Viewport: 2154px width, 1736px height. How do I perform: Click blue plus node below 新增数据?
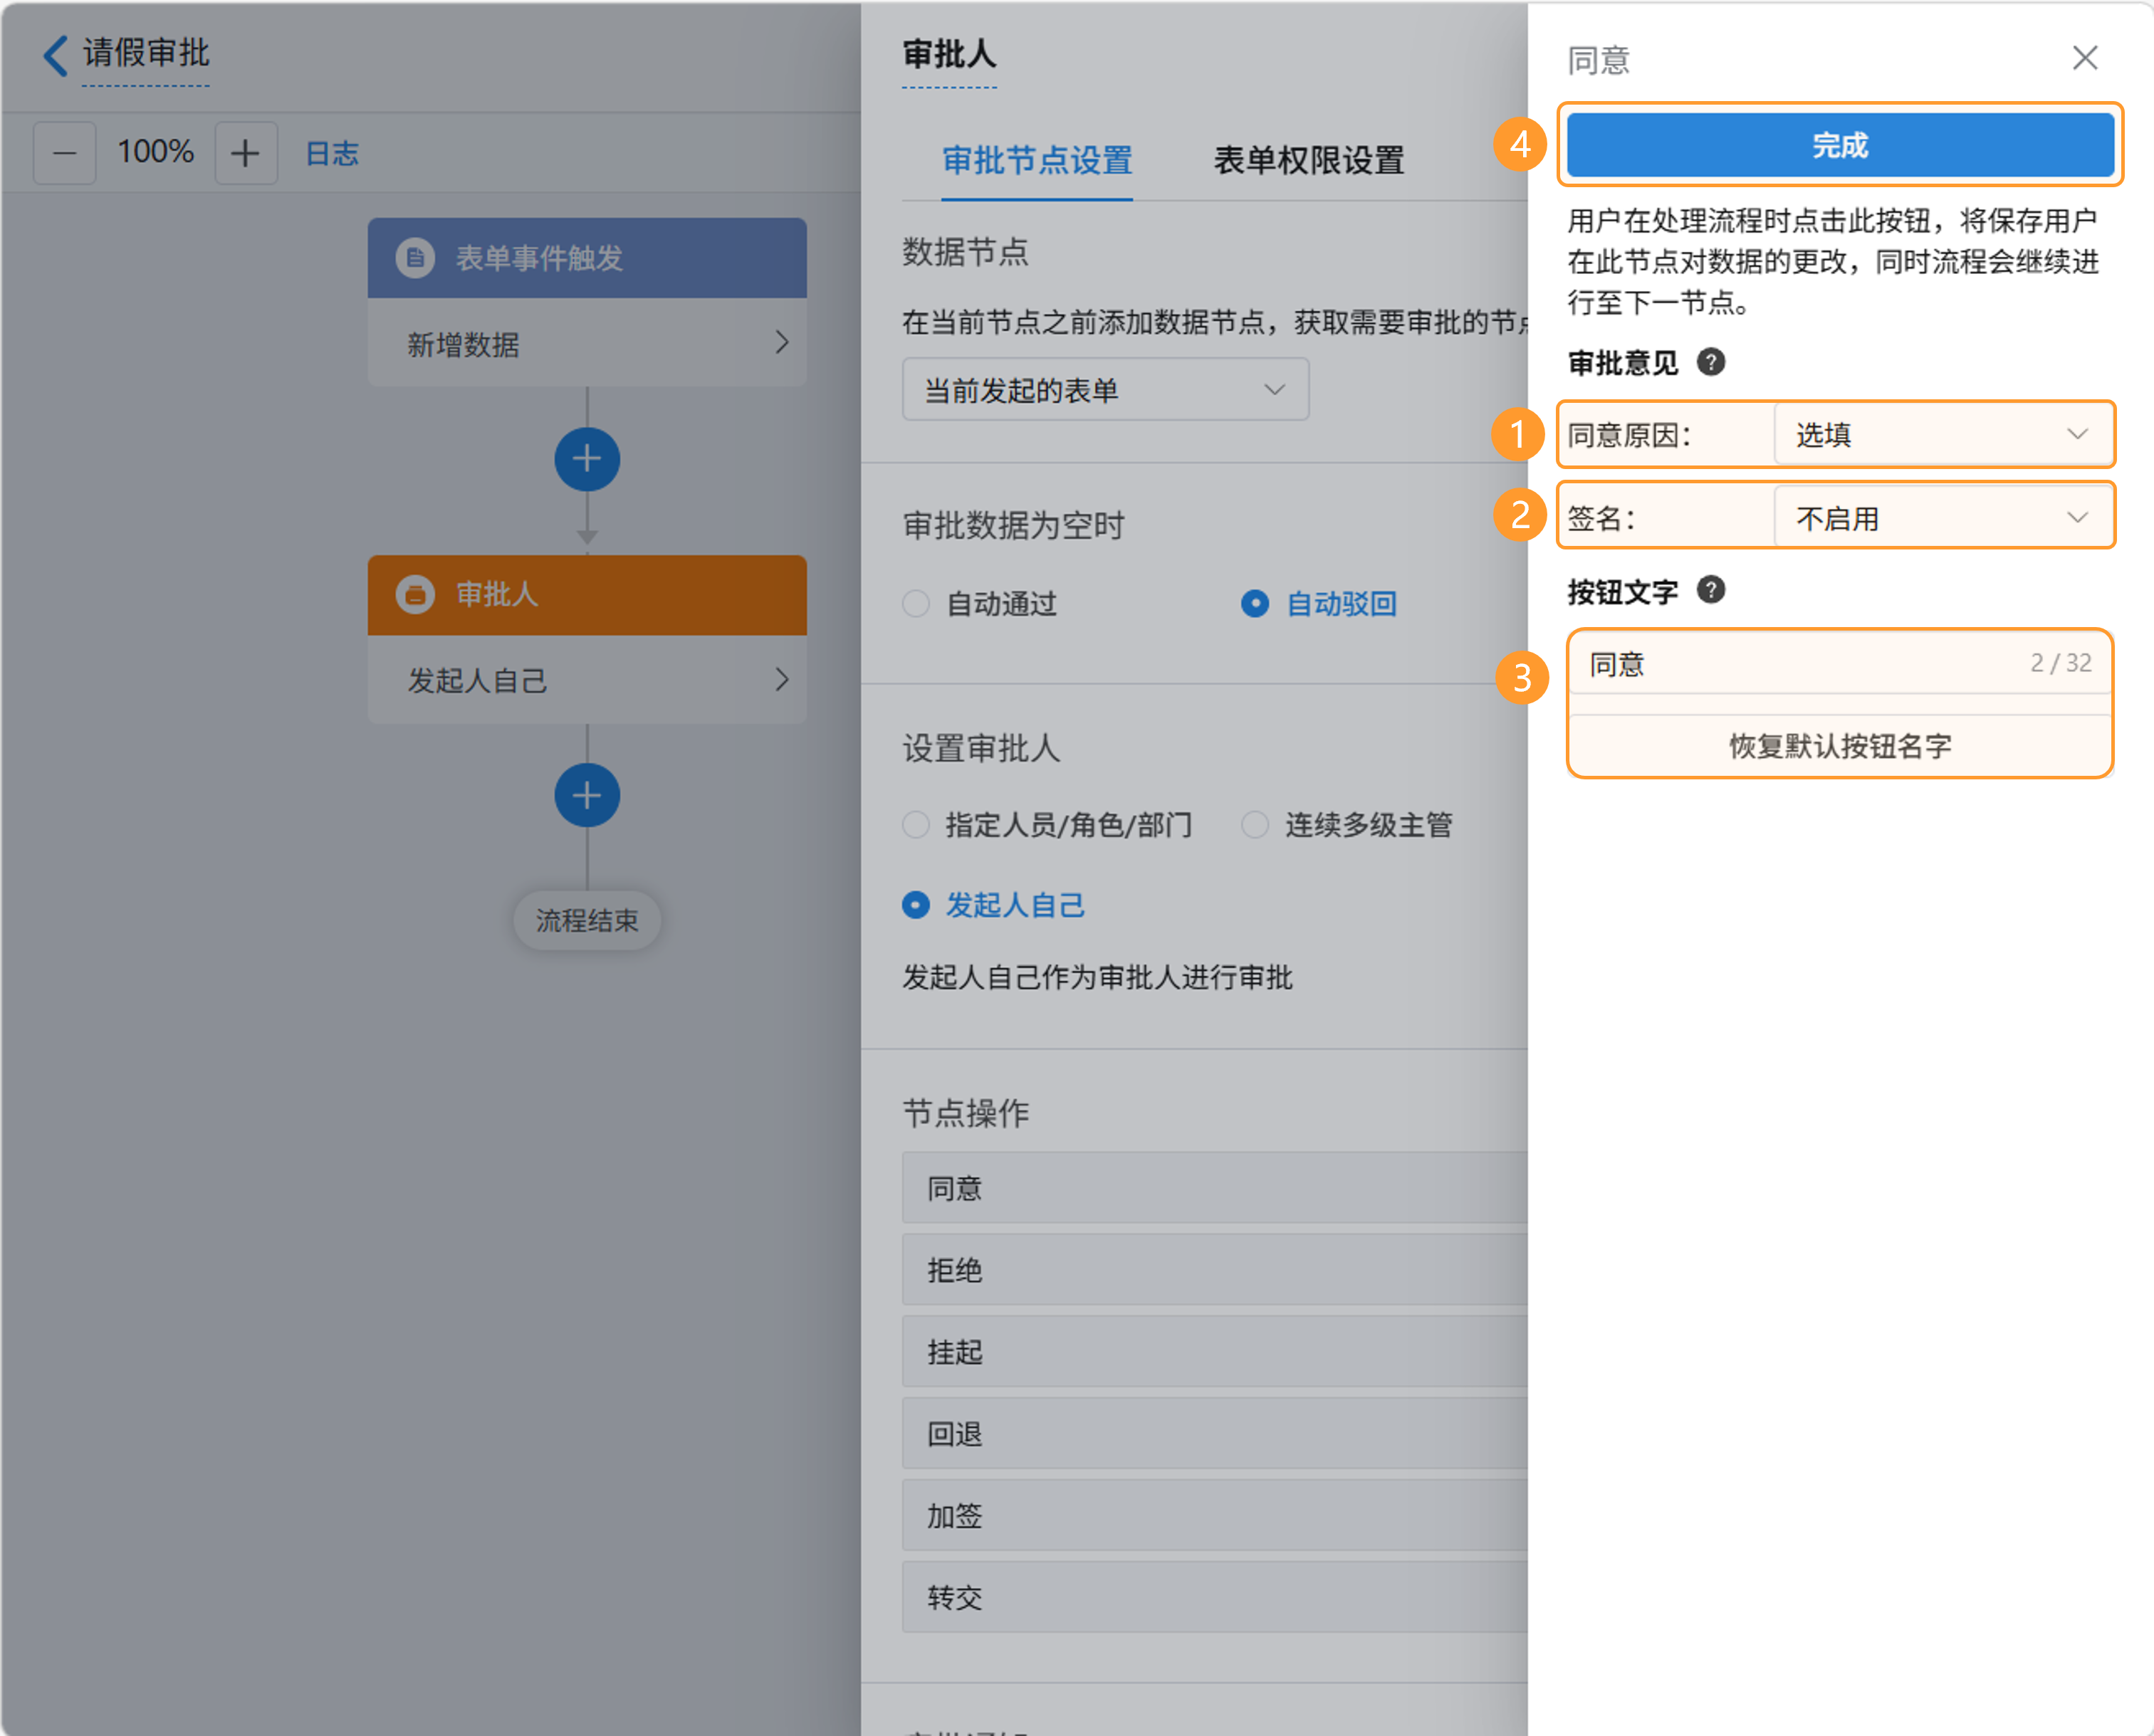586,459
